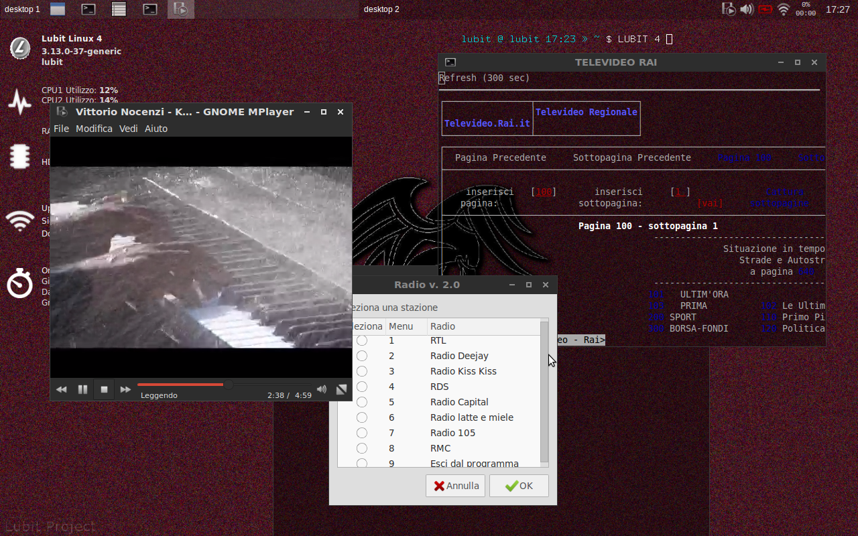The height and width of the screenshot is (536, 858).
Task: Open the system tray volume control
Action: (747, 9)
